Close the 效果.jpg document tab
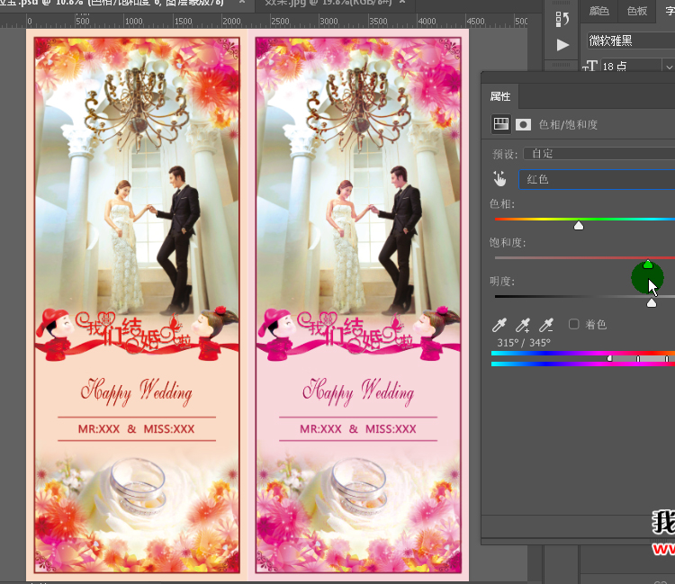The image size is (675, 584). 402,2
